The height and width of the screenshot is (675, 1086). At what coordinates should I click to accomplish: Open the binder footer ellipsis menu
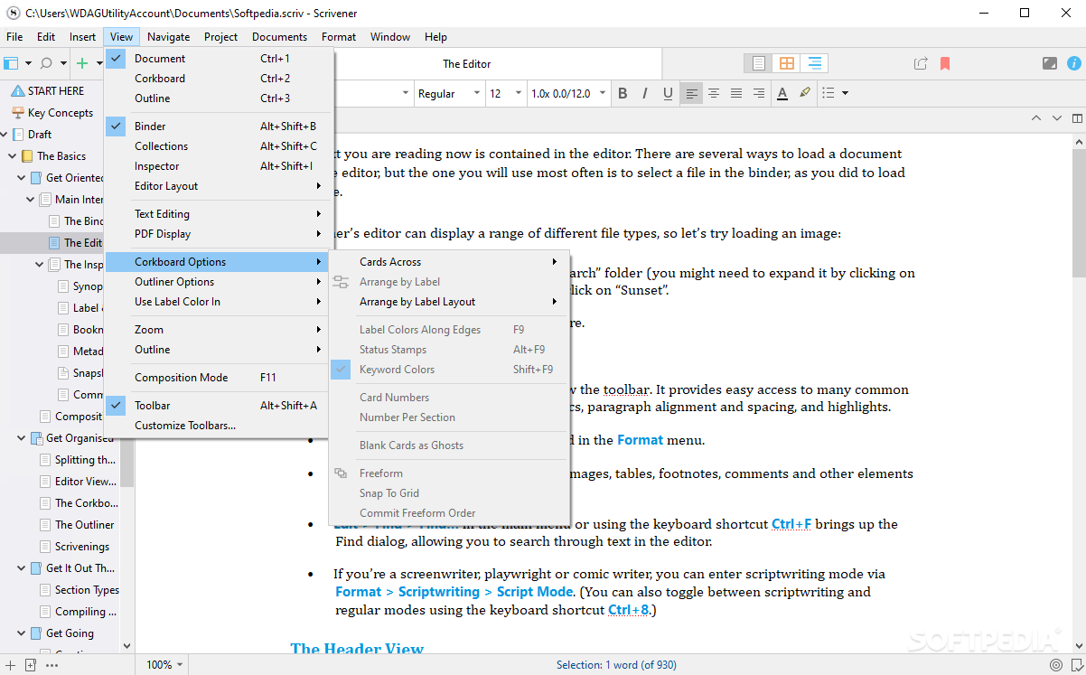pyautogui.click(x=51, y=665)
